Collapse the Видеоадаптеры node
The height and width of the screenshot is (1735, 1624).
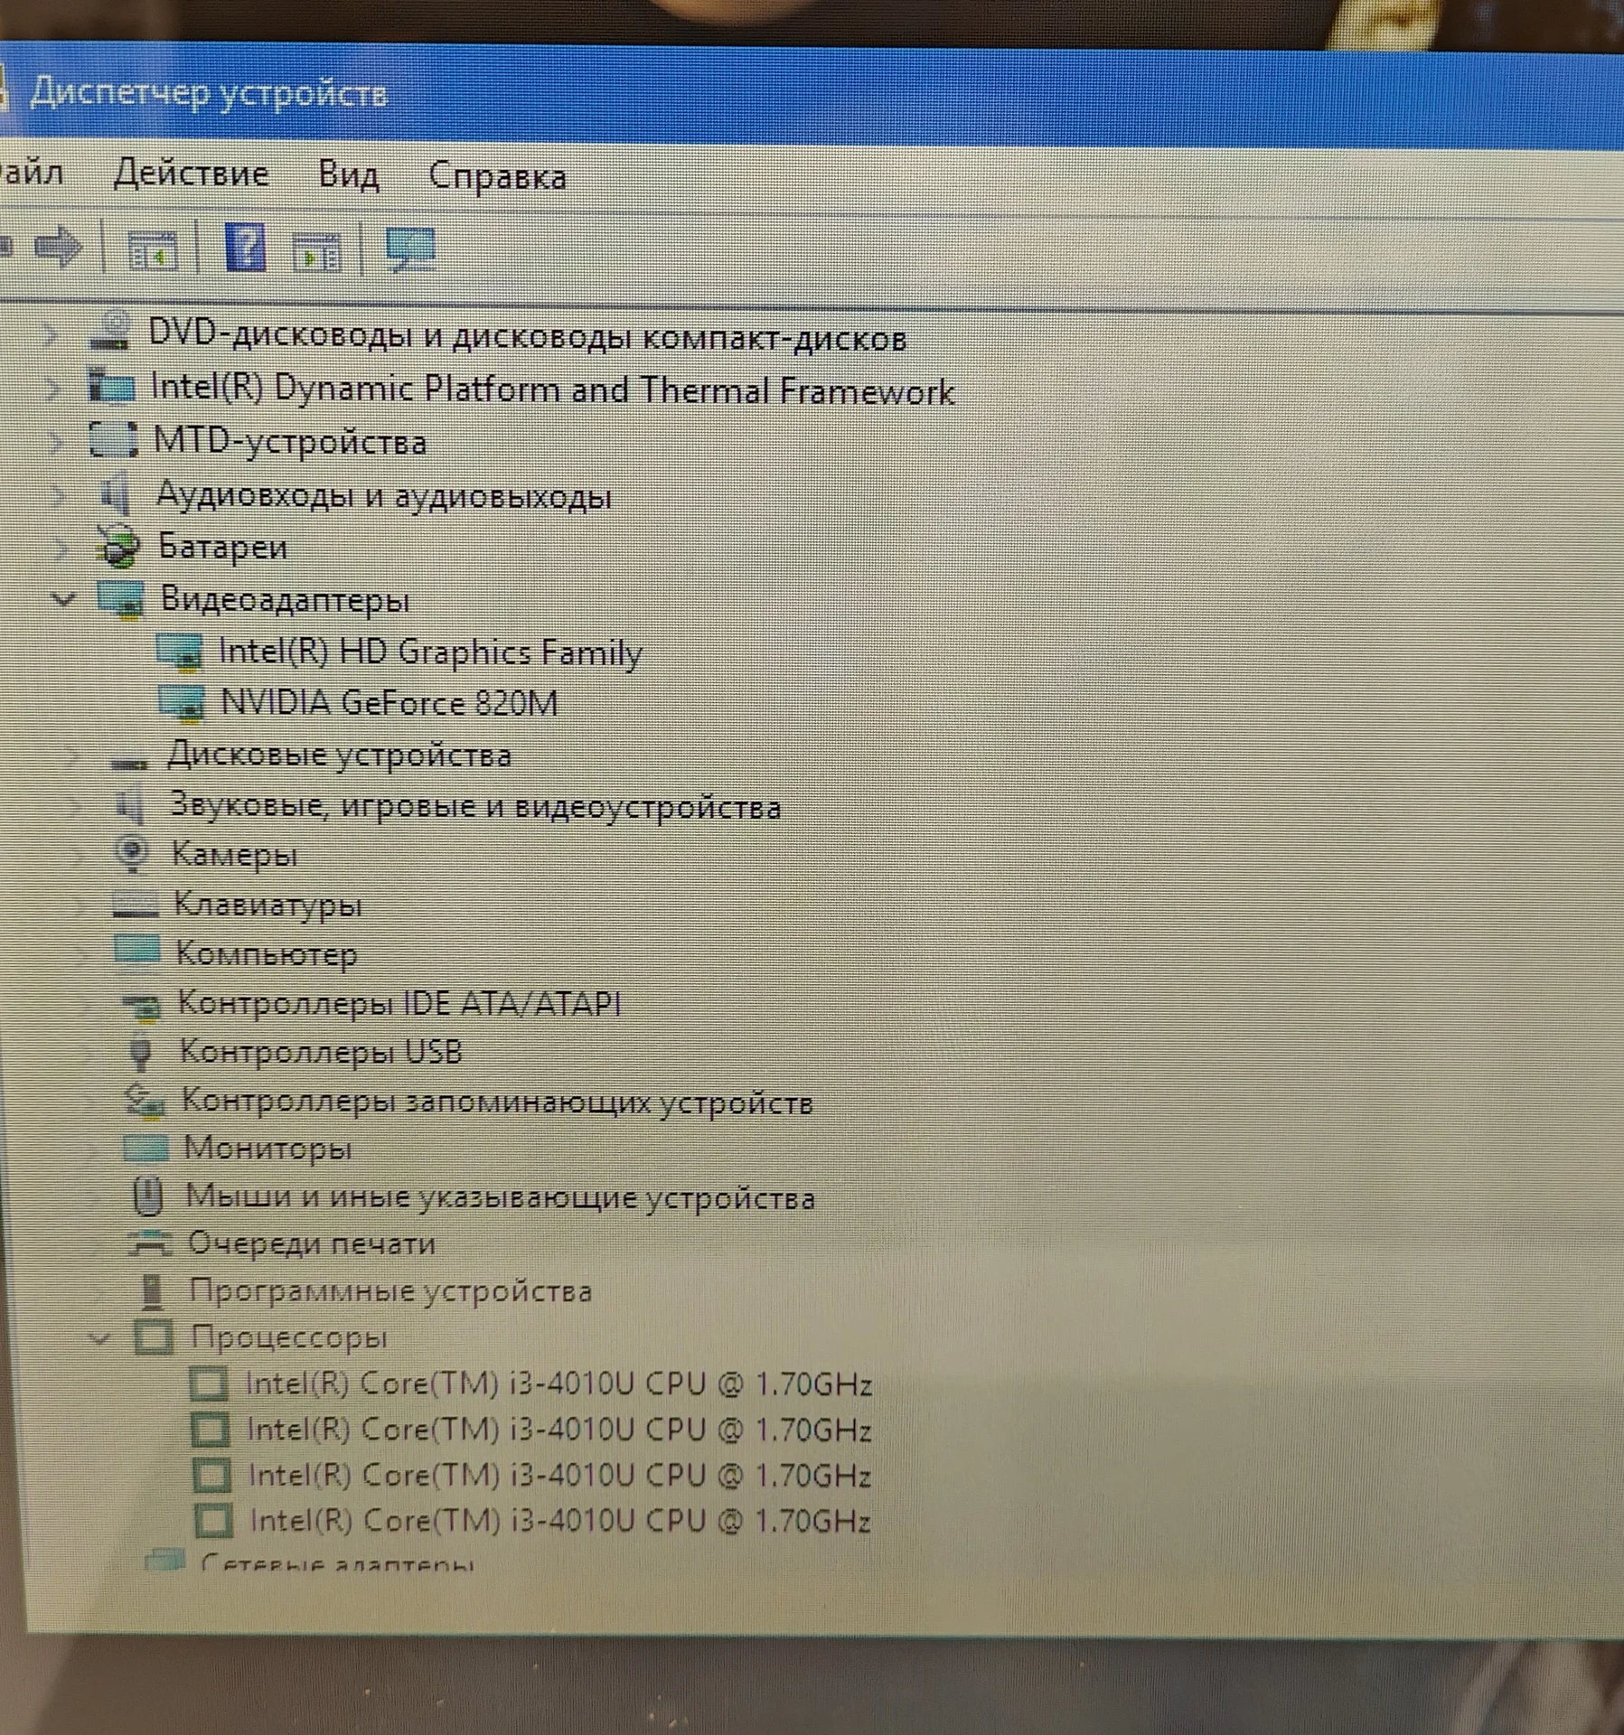[62, 598]
